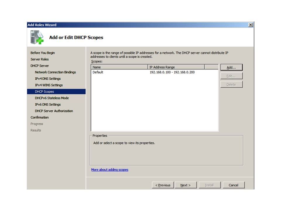Cancel the Add Roles Wizard
This screenshot has height=211, width=281.
point(234,185)
